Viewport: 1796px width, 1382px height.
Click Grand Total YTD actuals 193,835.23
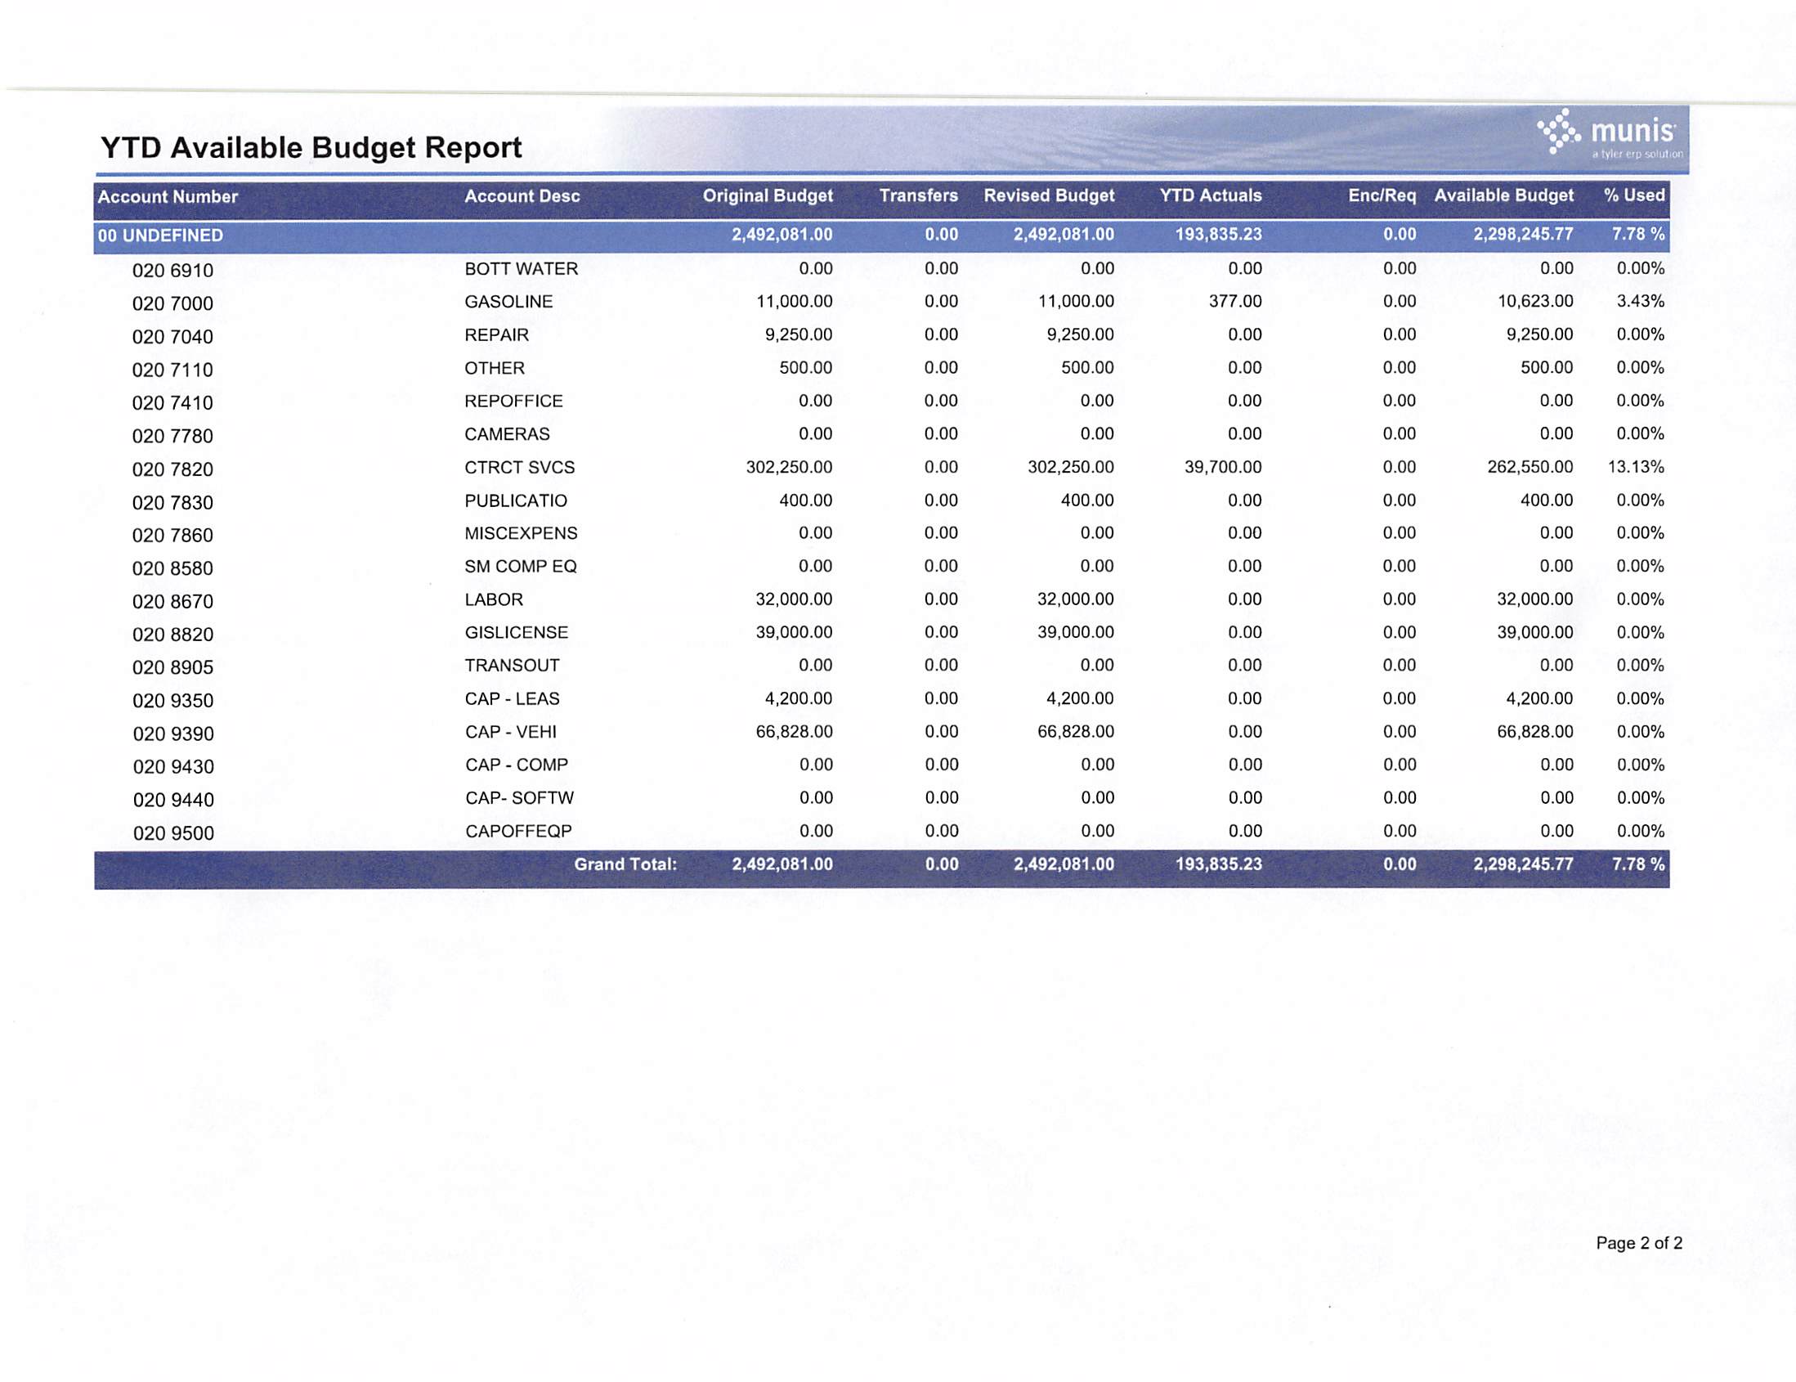[1219, 864]
